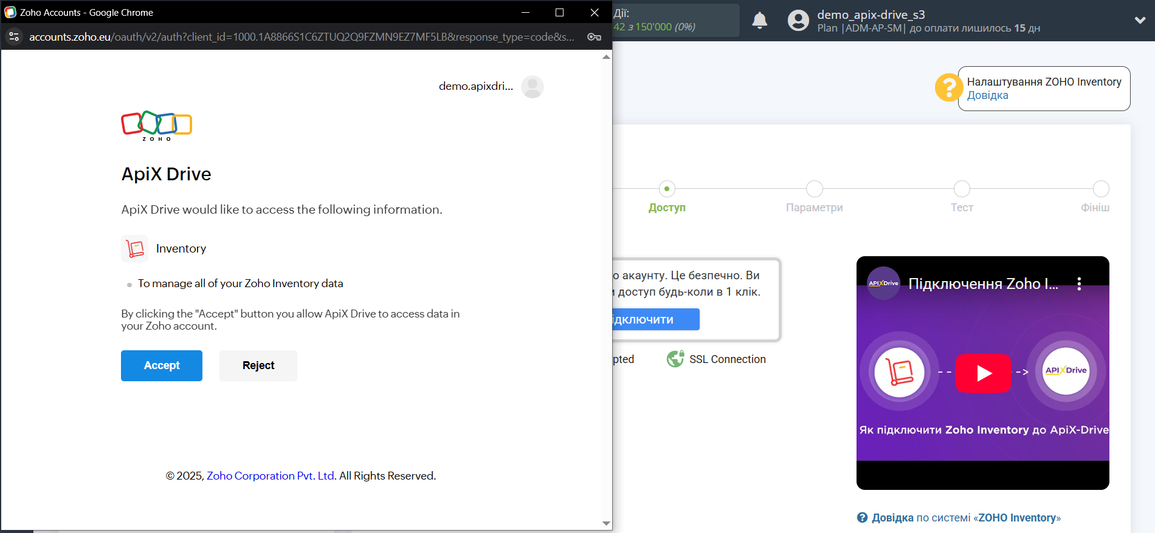Maximize the Zoho Accounts Chrome window
The image size is (1155, 533).
(560, 12)
